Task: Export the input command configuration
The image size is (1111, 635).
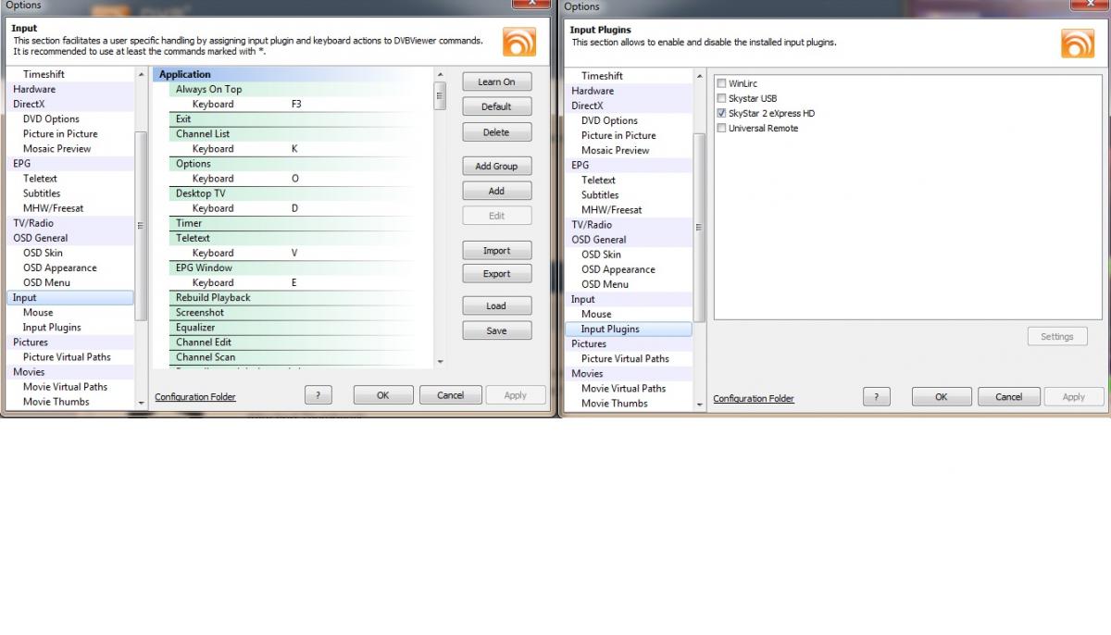Action: coord(496,274)
